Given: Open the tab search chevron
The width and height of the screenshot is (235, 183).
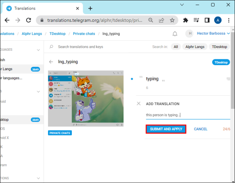Looking at the screenshot, I should pyautogui.click(x=182, y=5).
